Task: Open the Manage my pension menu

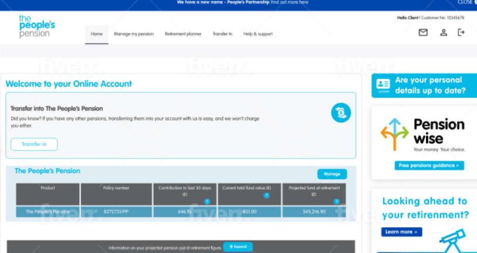Action: point(134,34)
